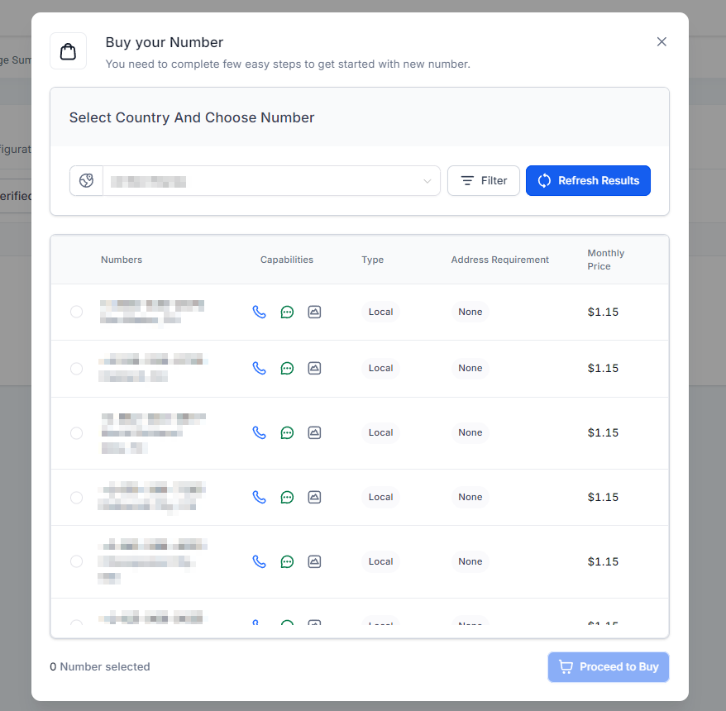Click the Capabilities column header
The height and width of the screenshot is (711, 726).
pos(286,260)
